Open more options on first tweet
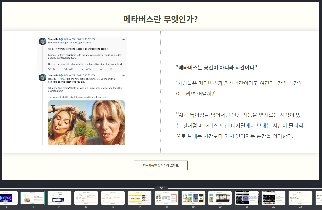The height and width of the screenshot is (210, 322). click(123, 39)
